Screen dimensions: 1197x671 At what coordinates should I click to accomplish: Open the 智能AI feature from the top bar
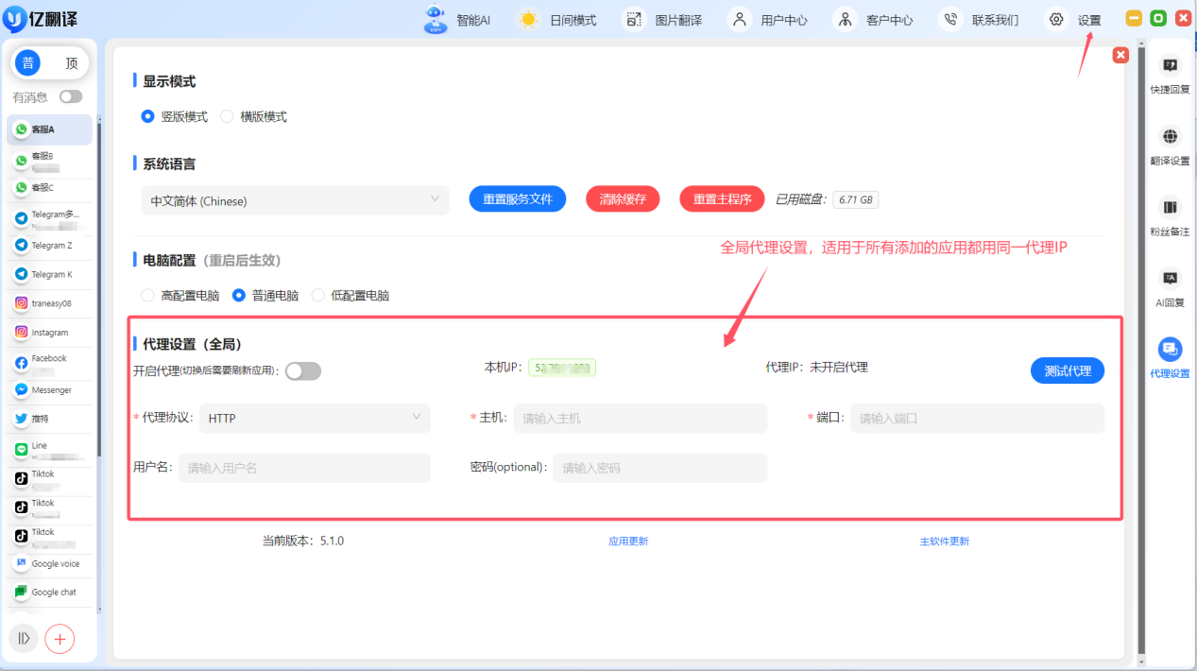476,19
